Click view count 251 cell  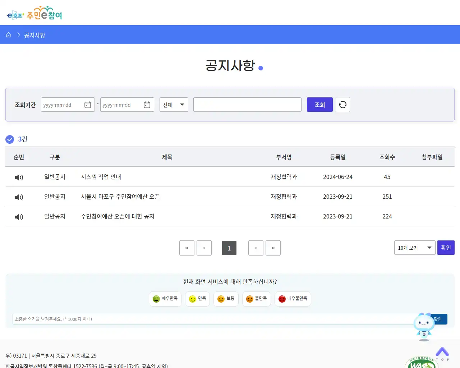click(x=387, y=197)
